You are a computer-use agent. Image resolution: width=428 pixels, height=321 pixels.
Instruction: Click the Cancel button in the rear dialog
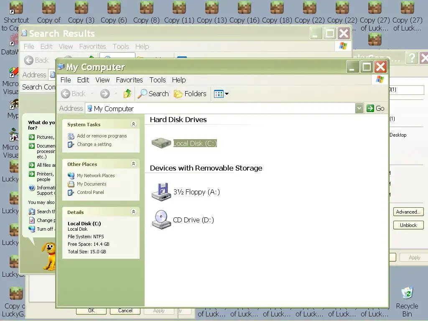pyautogui.click(x=125, y=311)
